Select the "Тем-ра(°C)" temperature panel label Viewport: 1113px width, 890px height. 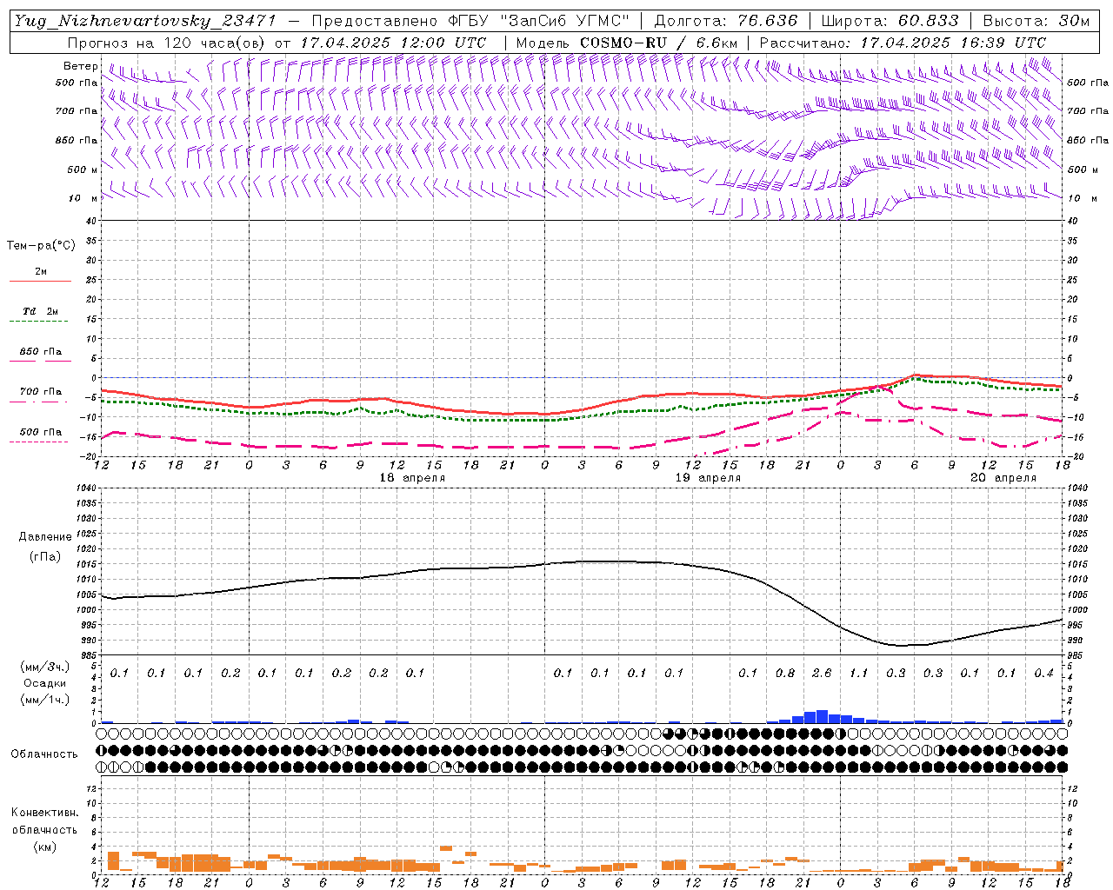click(41, 246)
